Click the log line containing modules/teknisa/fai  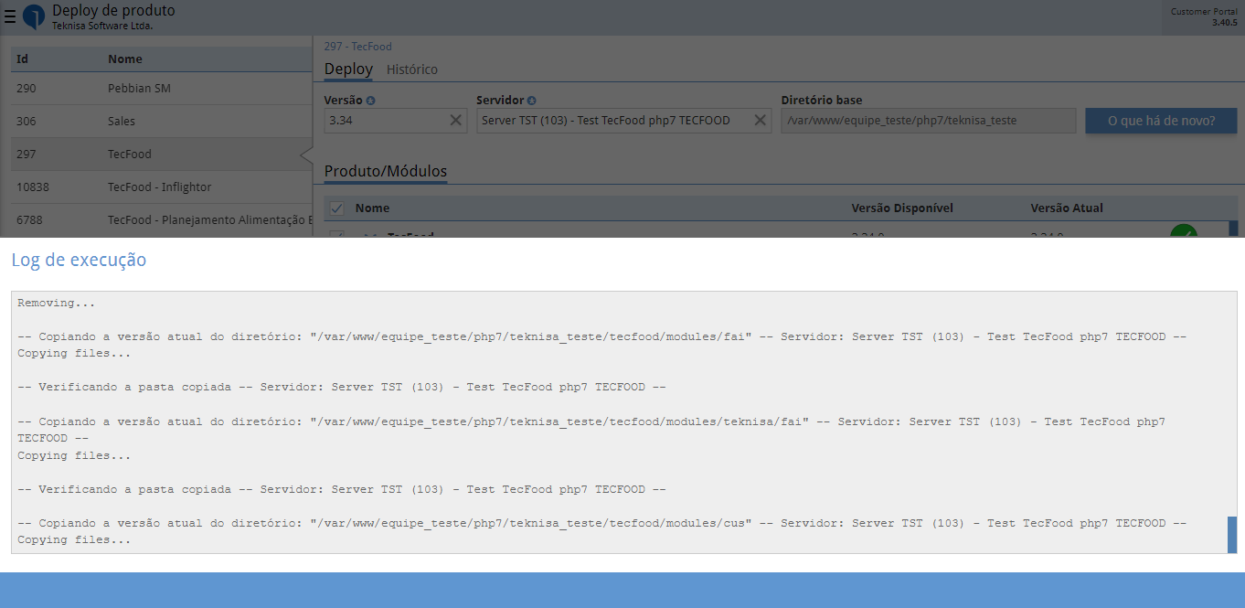click(591, 430)
